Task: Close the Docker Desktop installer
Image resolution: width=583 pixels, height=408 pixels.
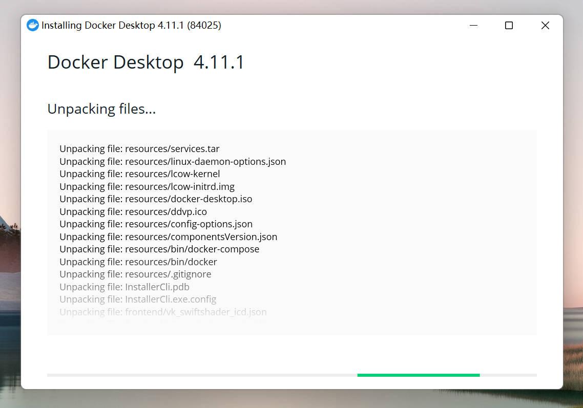Action: pyautogui.click(x=545, y=25)
